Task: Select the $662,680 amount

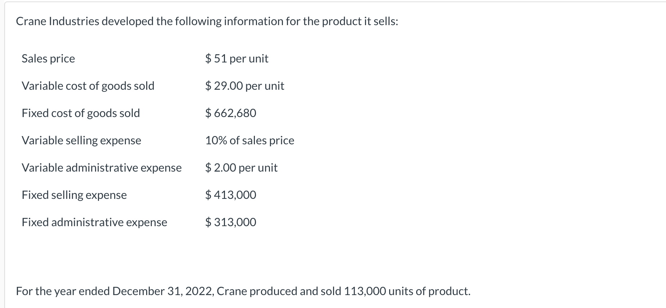Action: (x=231, y=113)
